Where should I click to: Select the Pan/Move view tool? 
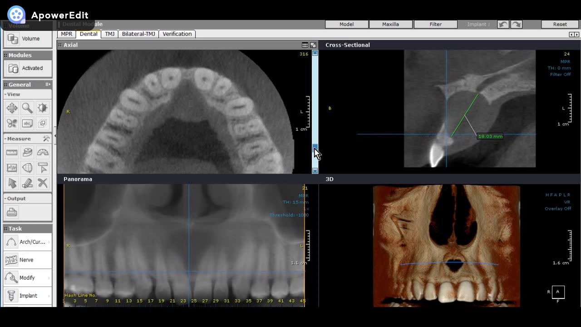(12, 108)
